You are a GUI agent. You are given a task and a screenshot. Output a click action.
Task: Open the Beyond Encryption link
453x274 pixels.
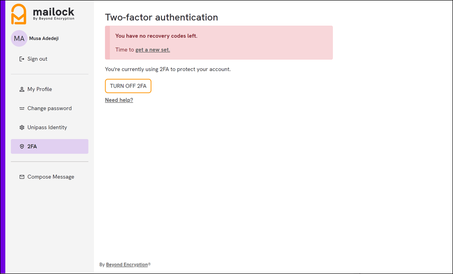click(126, 264)
